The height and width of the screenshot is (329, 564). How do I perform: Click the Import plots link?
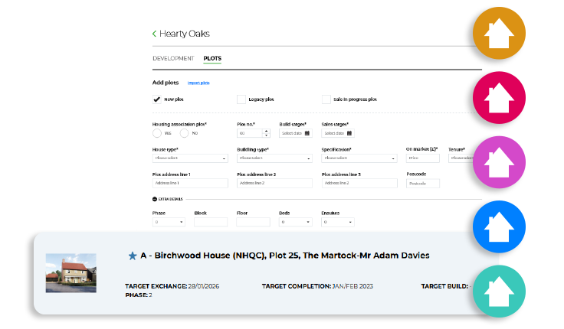[x=198, y=83]
